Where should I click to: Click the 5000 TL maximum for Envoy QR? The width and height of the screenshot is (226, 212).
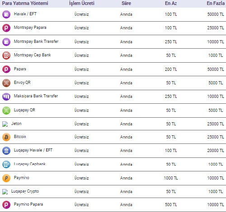pos(216,83)
